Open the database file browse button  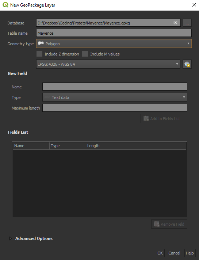[187, 23]
